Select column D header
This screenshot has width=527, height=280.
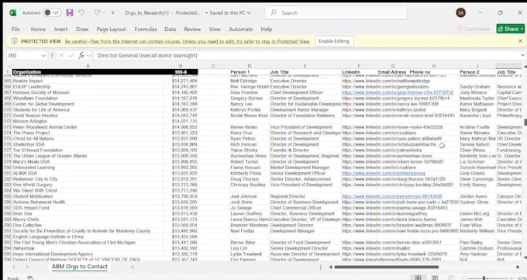(250, 66)
